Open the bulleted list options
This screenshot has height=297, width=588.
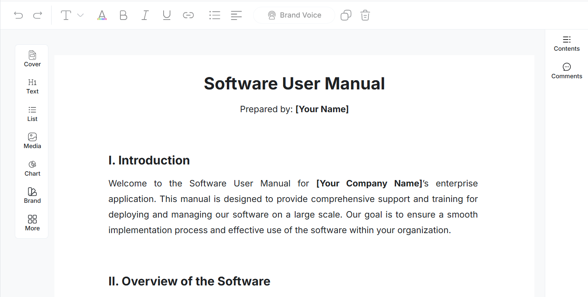click(x=214, y=15)
